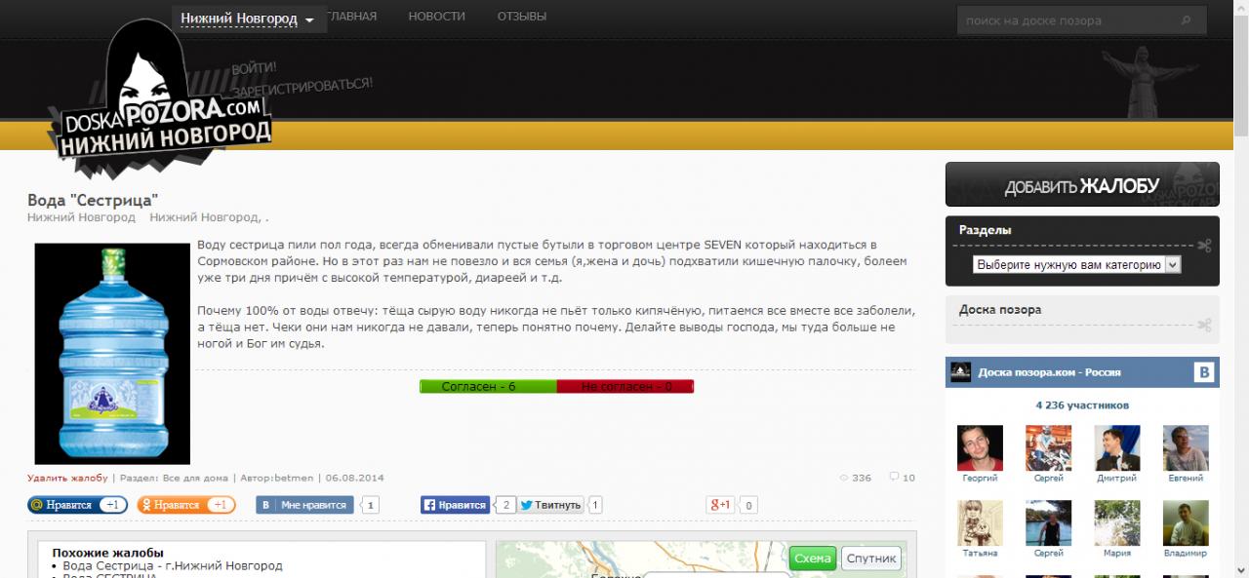Image resolution: width=1249 pixels, height=578 pixels.
Task: Open the ОТЗЫВЫ menu item
Action: [521, 17]
